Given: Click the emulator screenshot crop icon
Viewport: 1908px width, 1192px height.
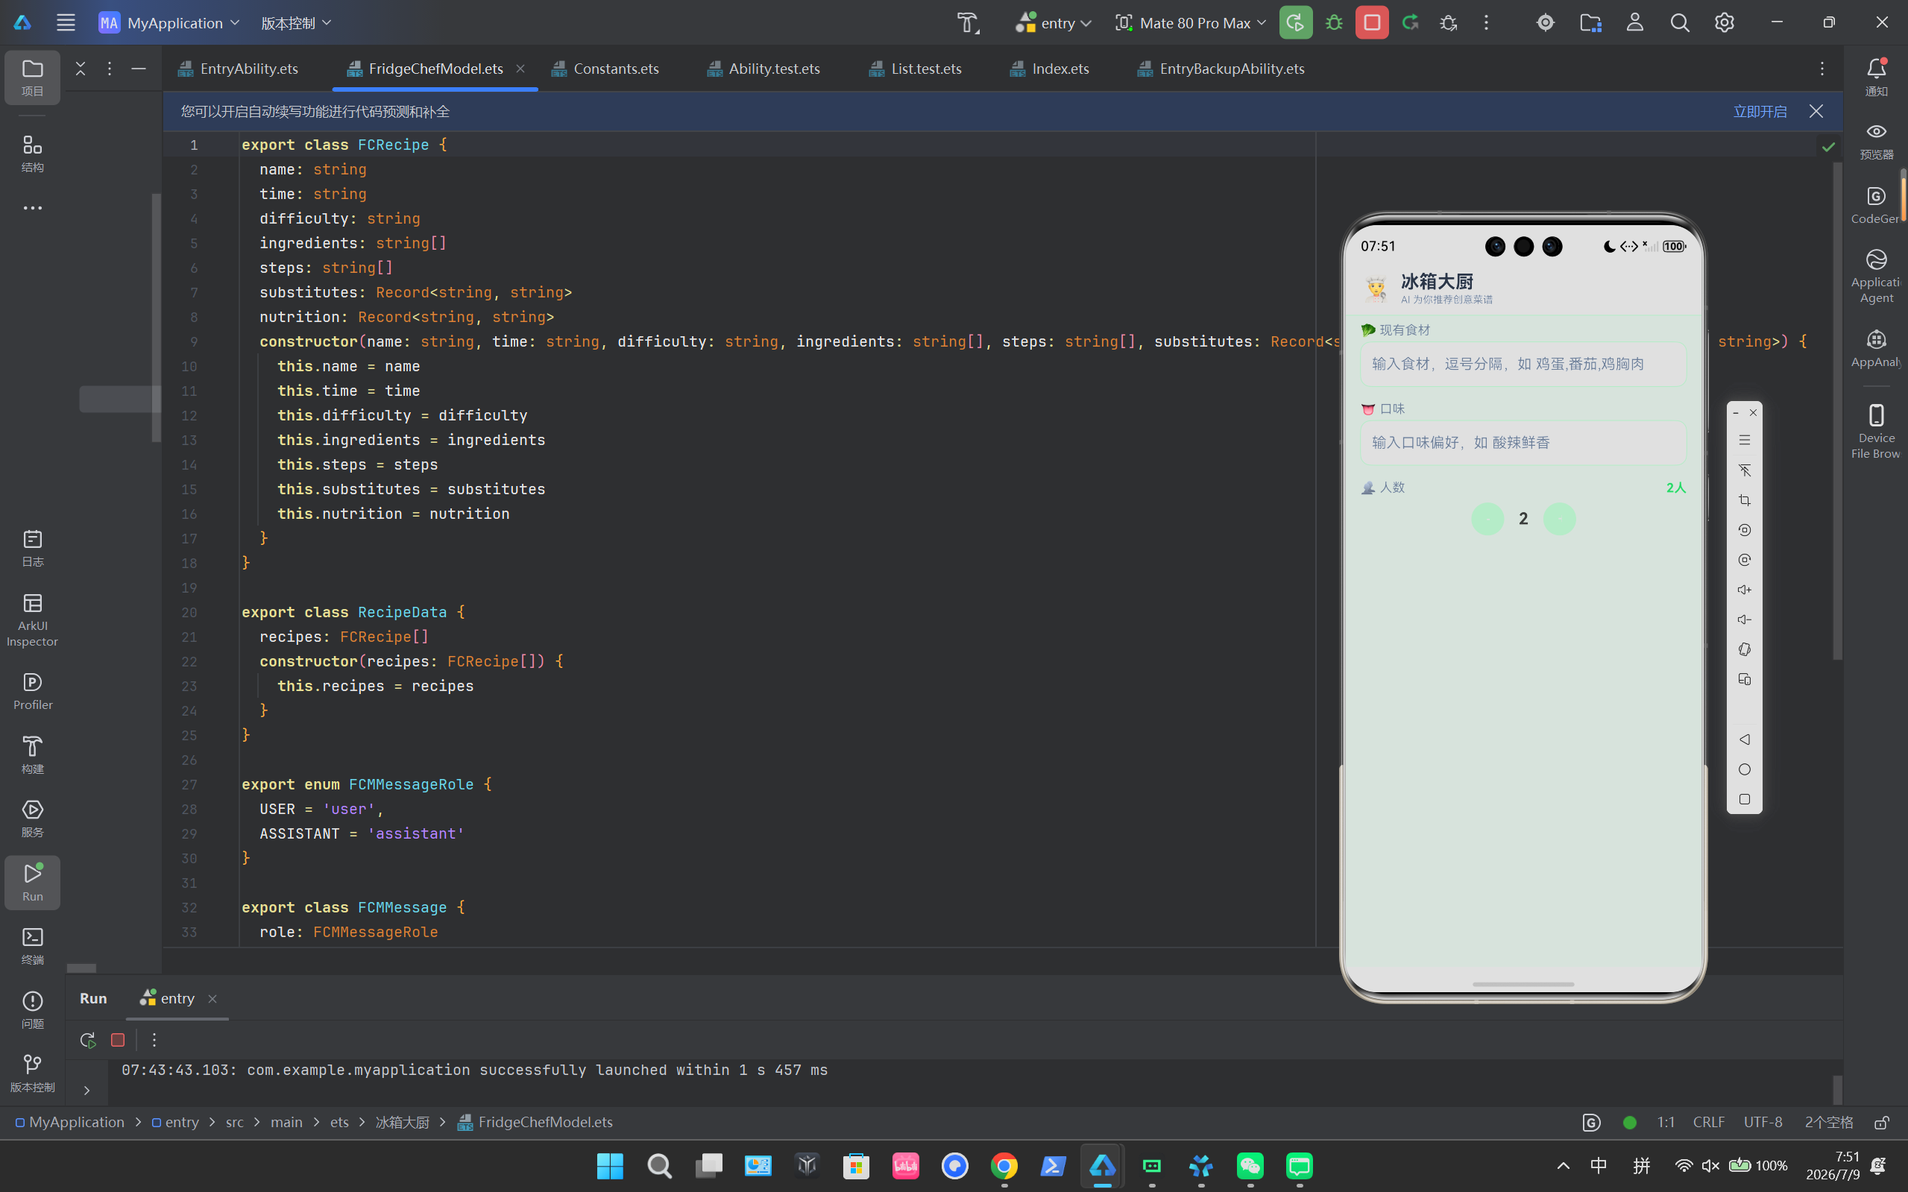Looking at the screenshot, I should 1744,499.
